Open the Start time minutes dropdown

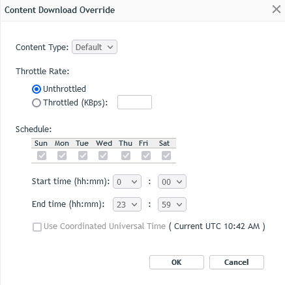pos(172,182)
